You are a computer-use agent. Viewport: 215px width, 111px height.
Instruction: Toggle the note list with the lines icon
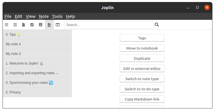point(15,25)
